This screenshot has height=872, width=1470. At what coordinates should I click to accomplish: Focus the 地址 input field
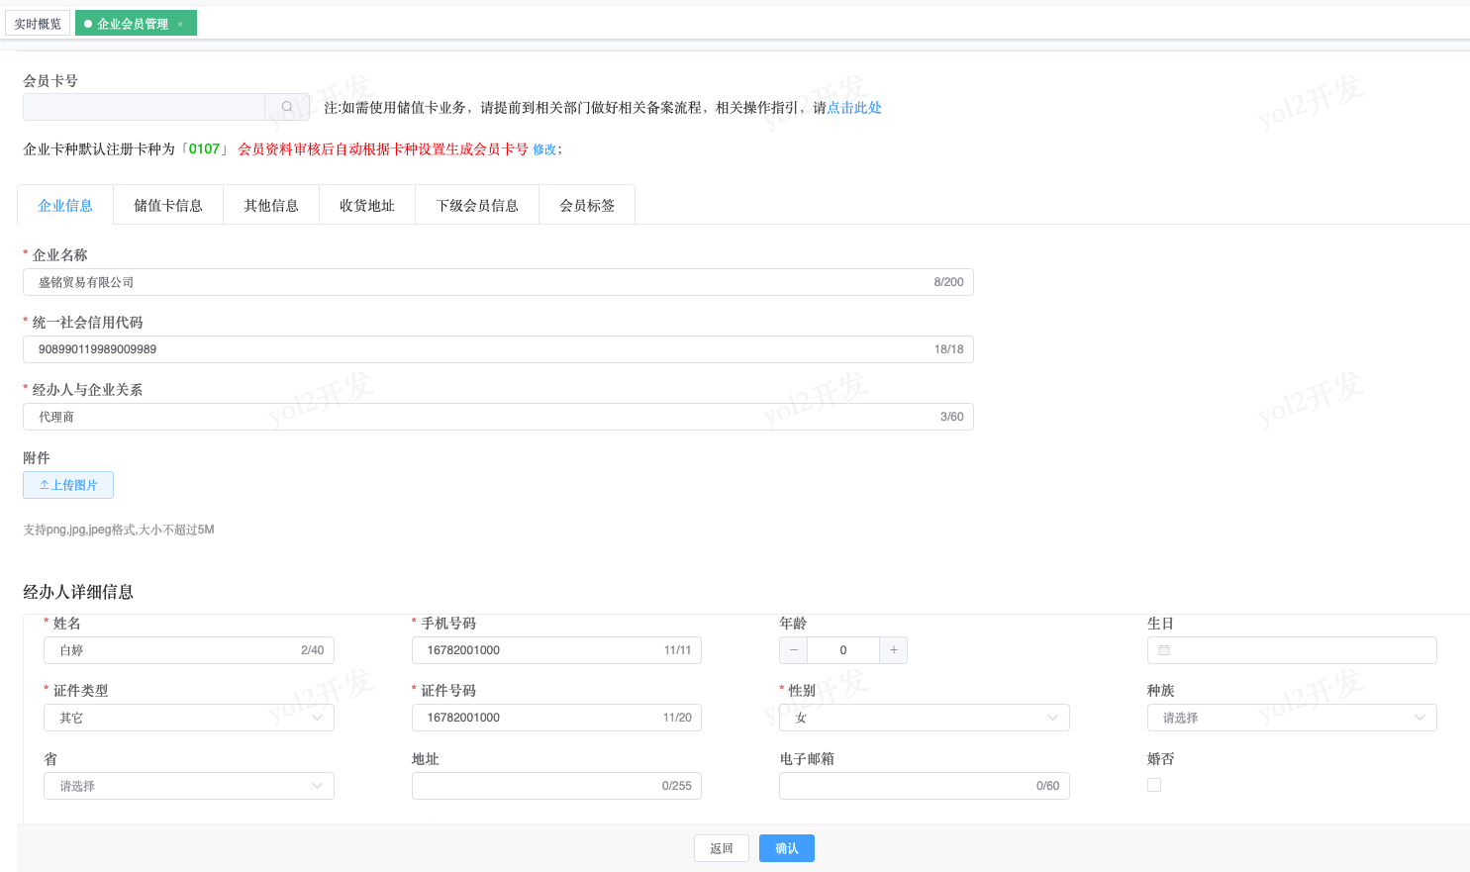click(x=556, y=786)
